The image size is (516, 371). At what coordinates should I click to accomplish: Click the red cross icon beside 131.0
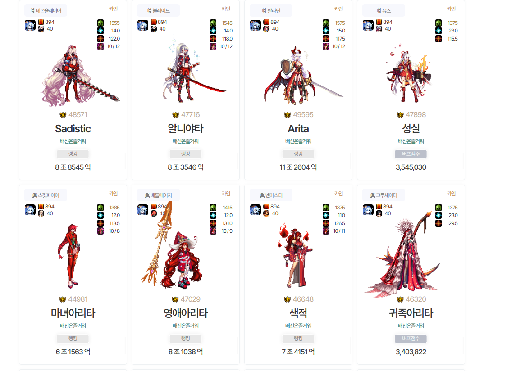point(213,223)
